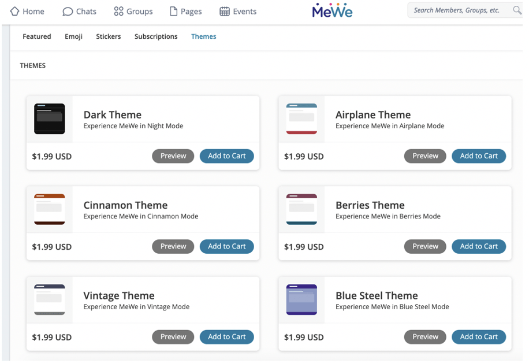Click the Chats speech bubble icon
The width and height of the screenshot is (529, 363).
tap(68, 12)
